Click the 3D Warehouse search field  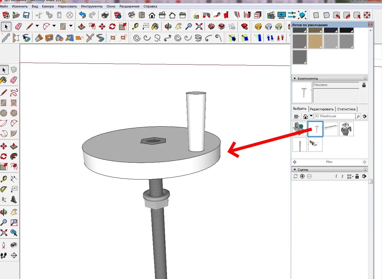334,116
